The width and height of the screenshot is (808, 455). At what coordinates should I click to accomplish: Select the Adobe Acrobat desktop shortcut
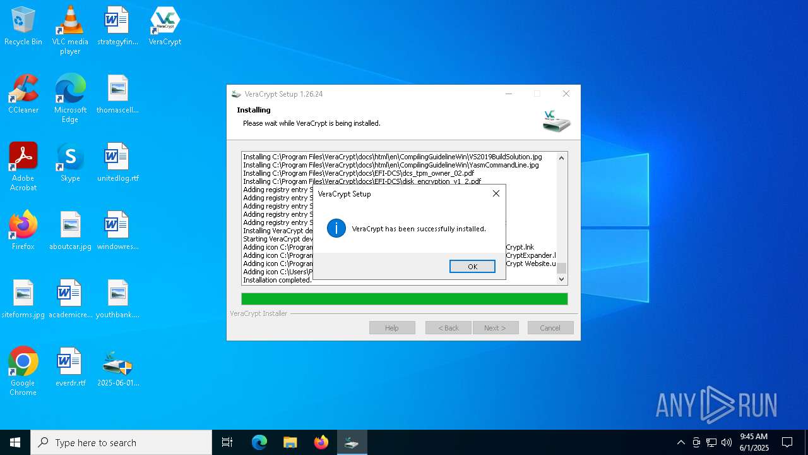[x=23, y=167]
